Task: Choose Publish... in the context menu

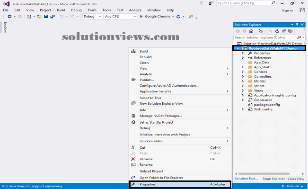Action: (180, 80)
